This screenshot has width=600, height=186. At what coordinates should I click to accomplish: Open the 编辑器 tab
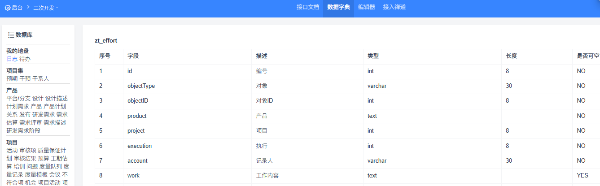point(367,7)
